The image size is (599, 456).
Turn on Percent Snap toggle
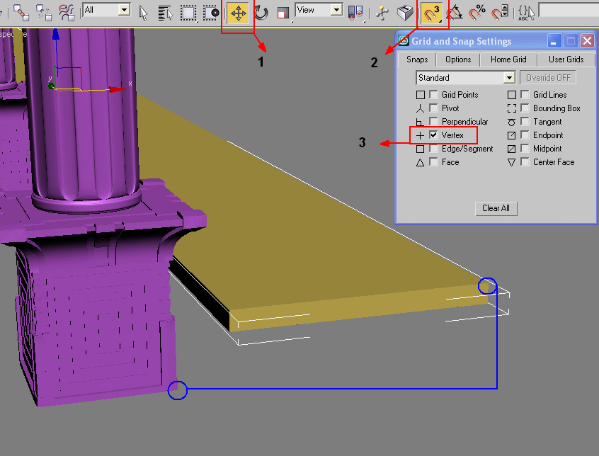477,12
